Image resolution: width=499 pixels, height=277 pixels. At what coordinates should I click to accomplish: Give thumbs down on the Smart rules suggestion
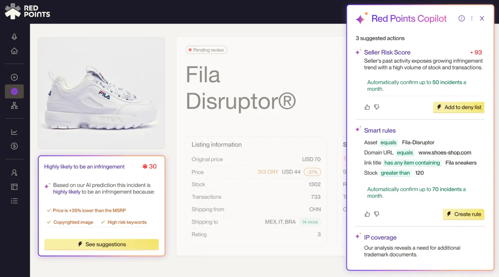377,214
